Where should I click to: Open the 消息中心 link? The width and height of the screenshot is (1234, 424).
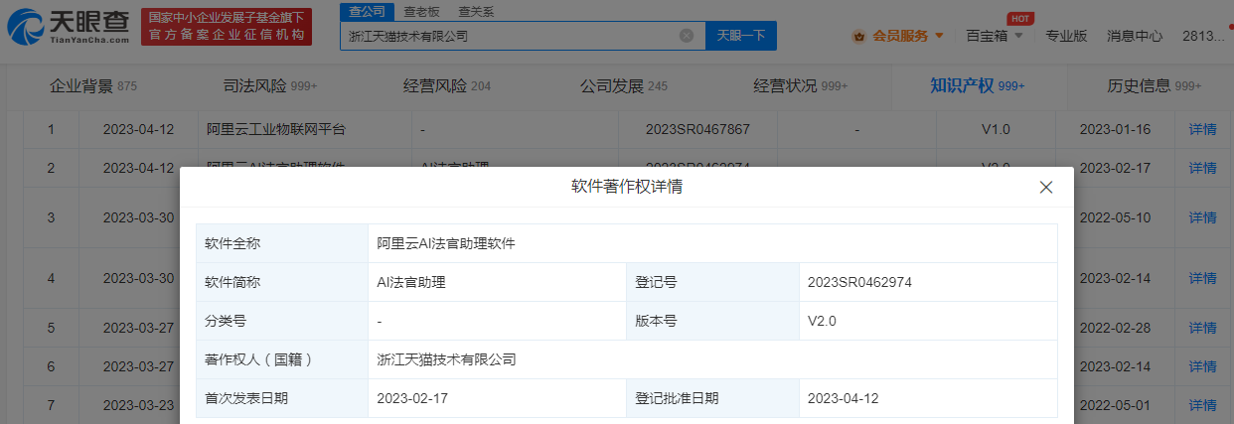coord(1135,36)
